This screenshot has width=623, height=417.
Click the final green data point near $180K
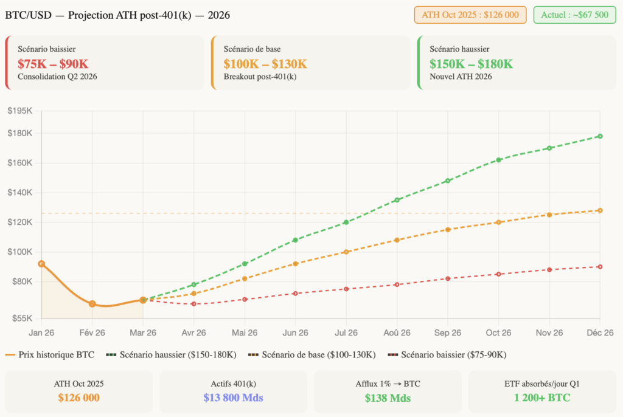[600, 136]
